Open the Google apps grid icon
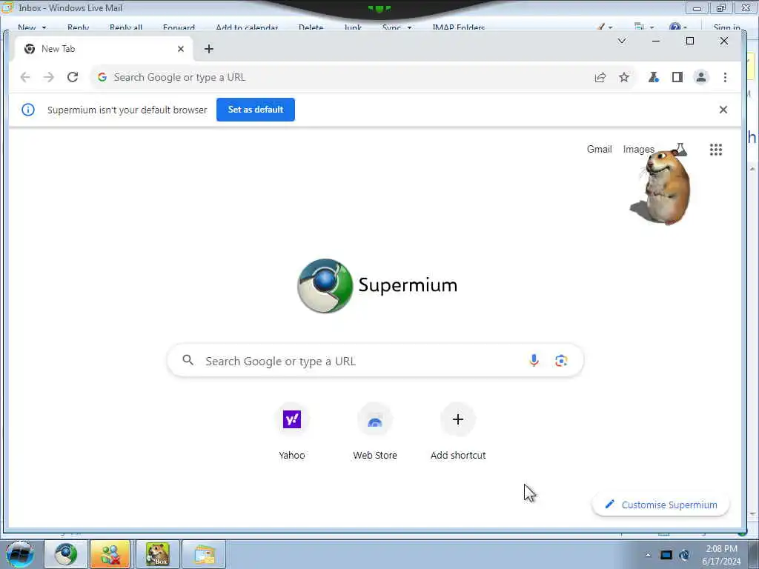This screenshot has width=759, height=569. click(x=716, y=150)
